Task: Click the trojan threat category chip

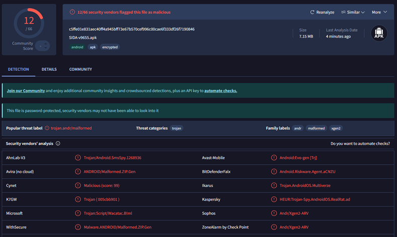Action: (176, 128)
